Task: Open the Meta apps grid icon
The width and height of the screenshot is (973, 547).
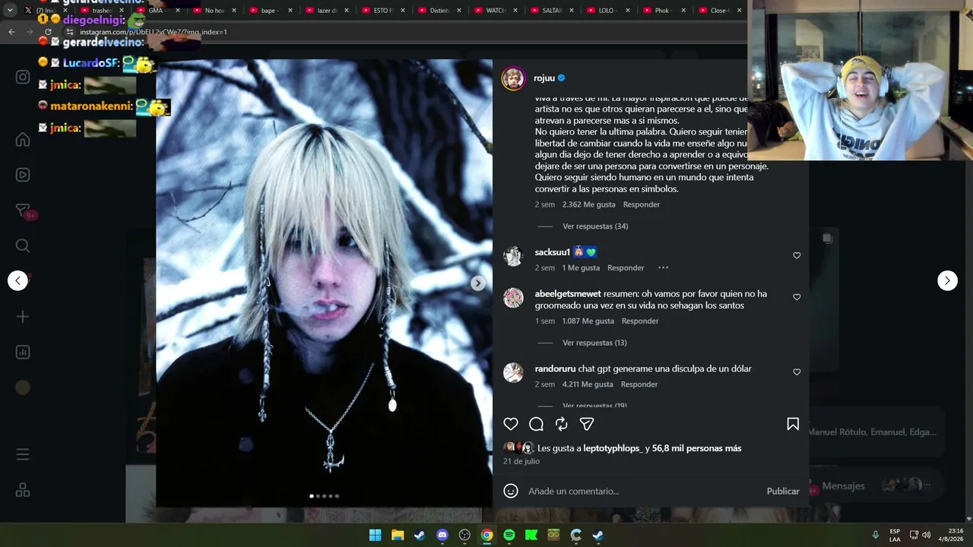Action: (23, 491)
